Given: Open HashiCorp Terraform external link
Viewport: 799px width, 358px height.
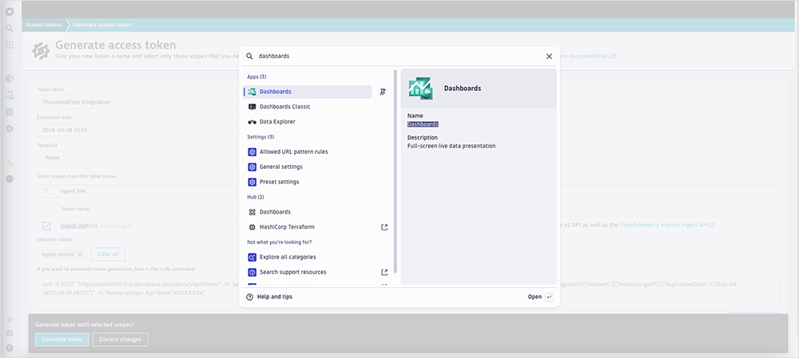Looking at the screenshot, I should [x=384, y=227].
